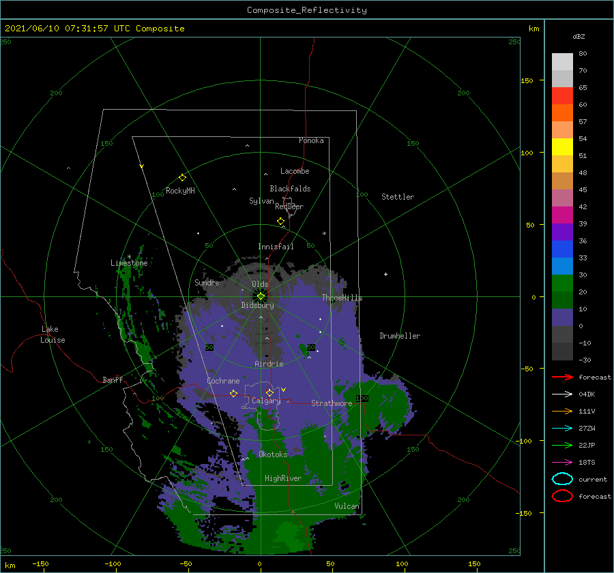Select the RockyMH label
The image size is (614, 573).
[180, 191]
